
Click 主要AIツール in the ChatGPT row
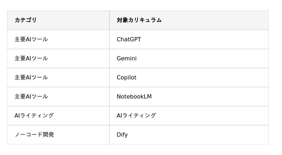[x=31, y=40]
